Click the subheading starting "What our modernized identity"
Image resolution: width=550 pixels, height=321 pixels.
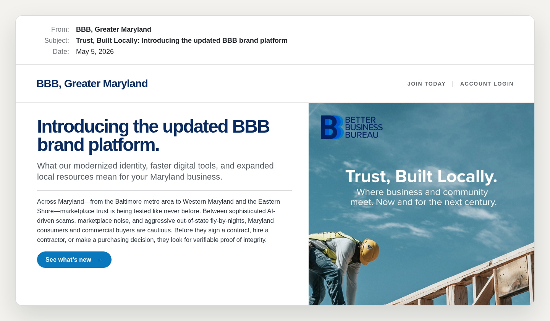click(155, 171)
